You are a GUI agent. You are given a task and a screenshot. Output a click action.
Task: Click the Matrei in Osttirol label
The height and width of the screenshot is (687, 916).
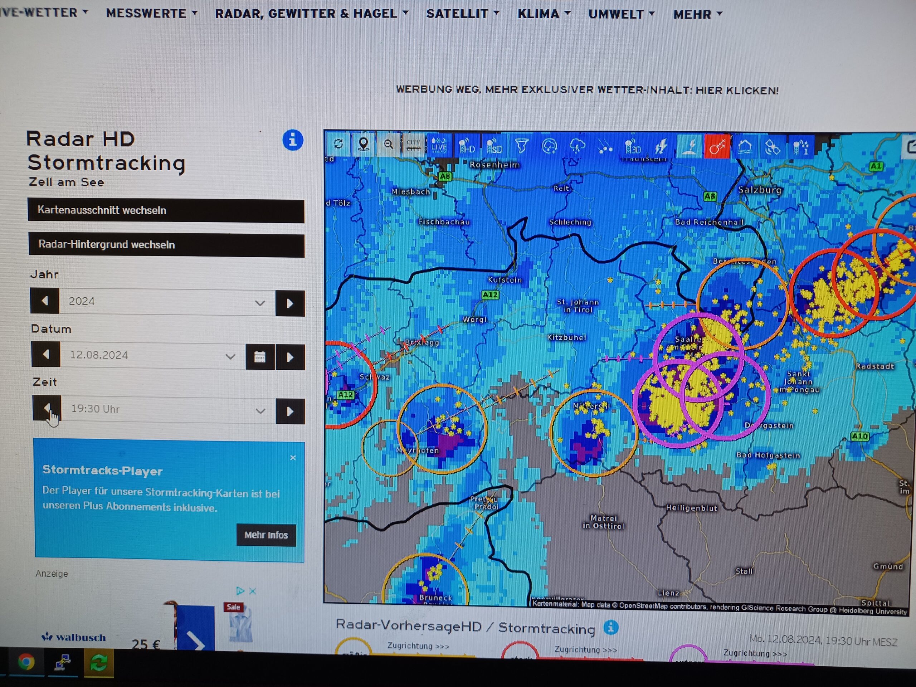point(603,522)
